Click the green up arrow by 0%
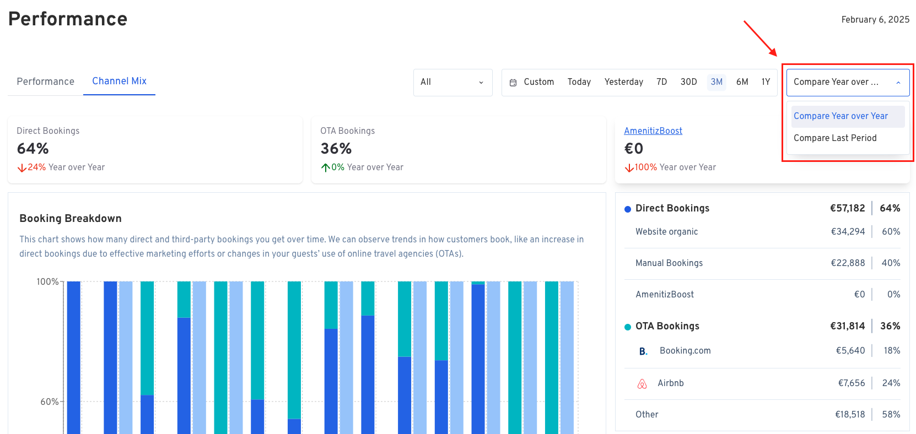The image size is (916, 434). click(326, 167)
